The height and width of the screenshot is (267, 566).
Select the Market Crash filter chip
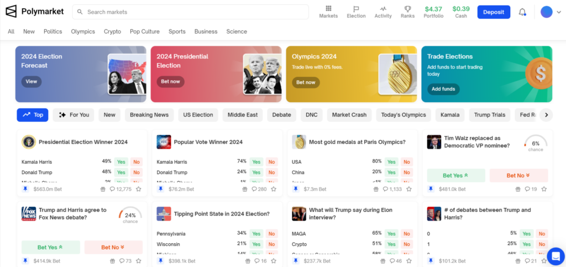(349, 115)
